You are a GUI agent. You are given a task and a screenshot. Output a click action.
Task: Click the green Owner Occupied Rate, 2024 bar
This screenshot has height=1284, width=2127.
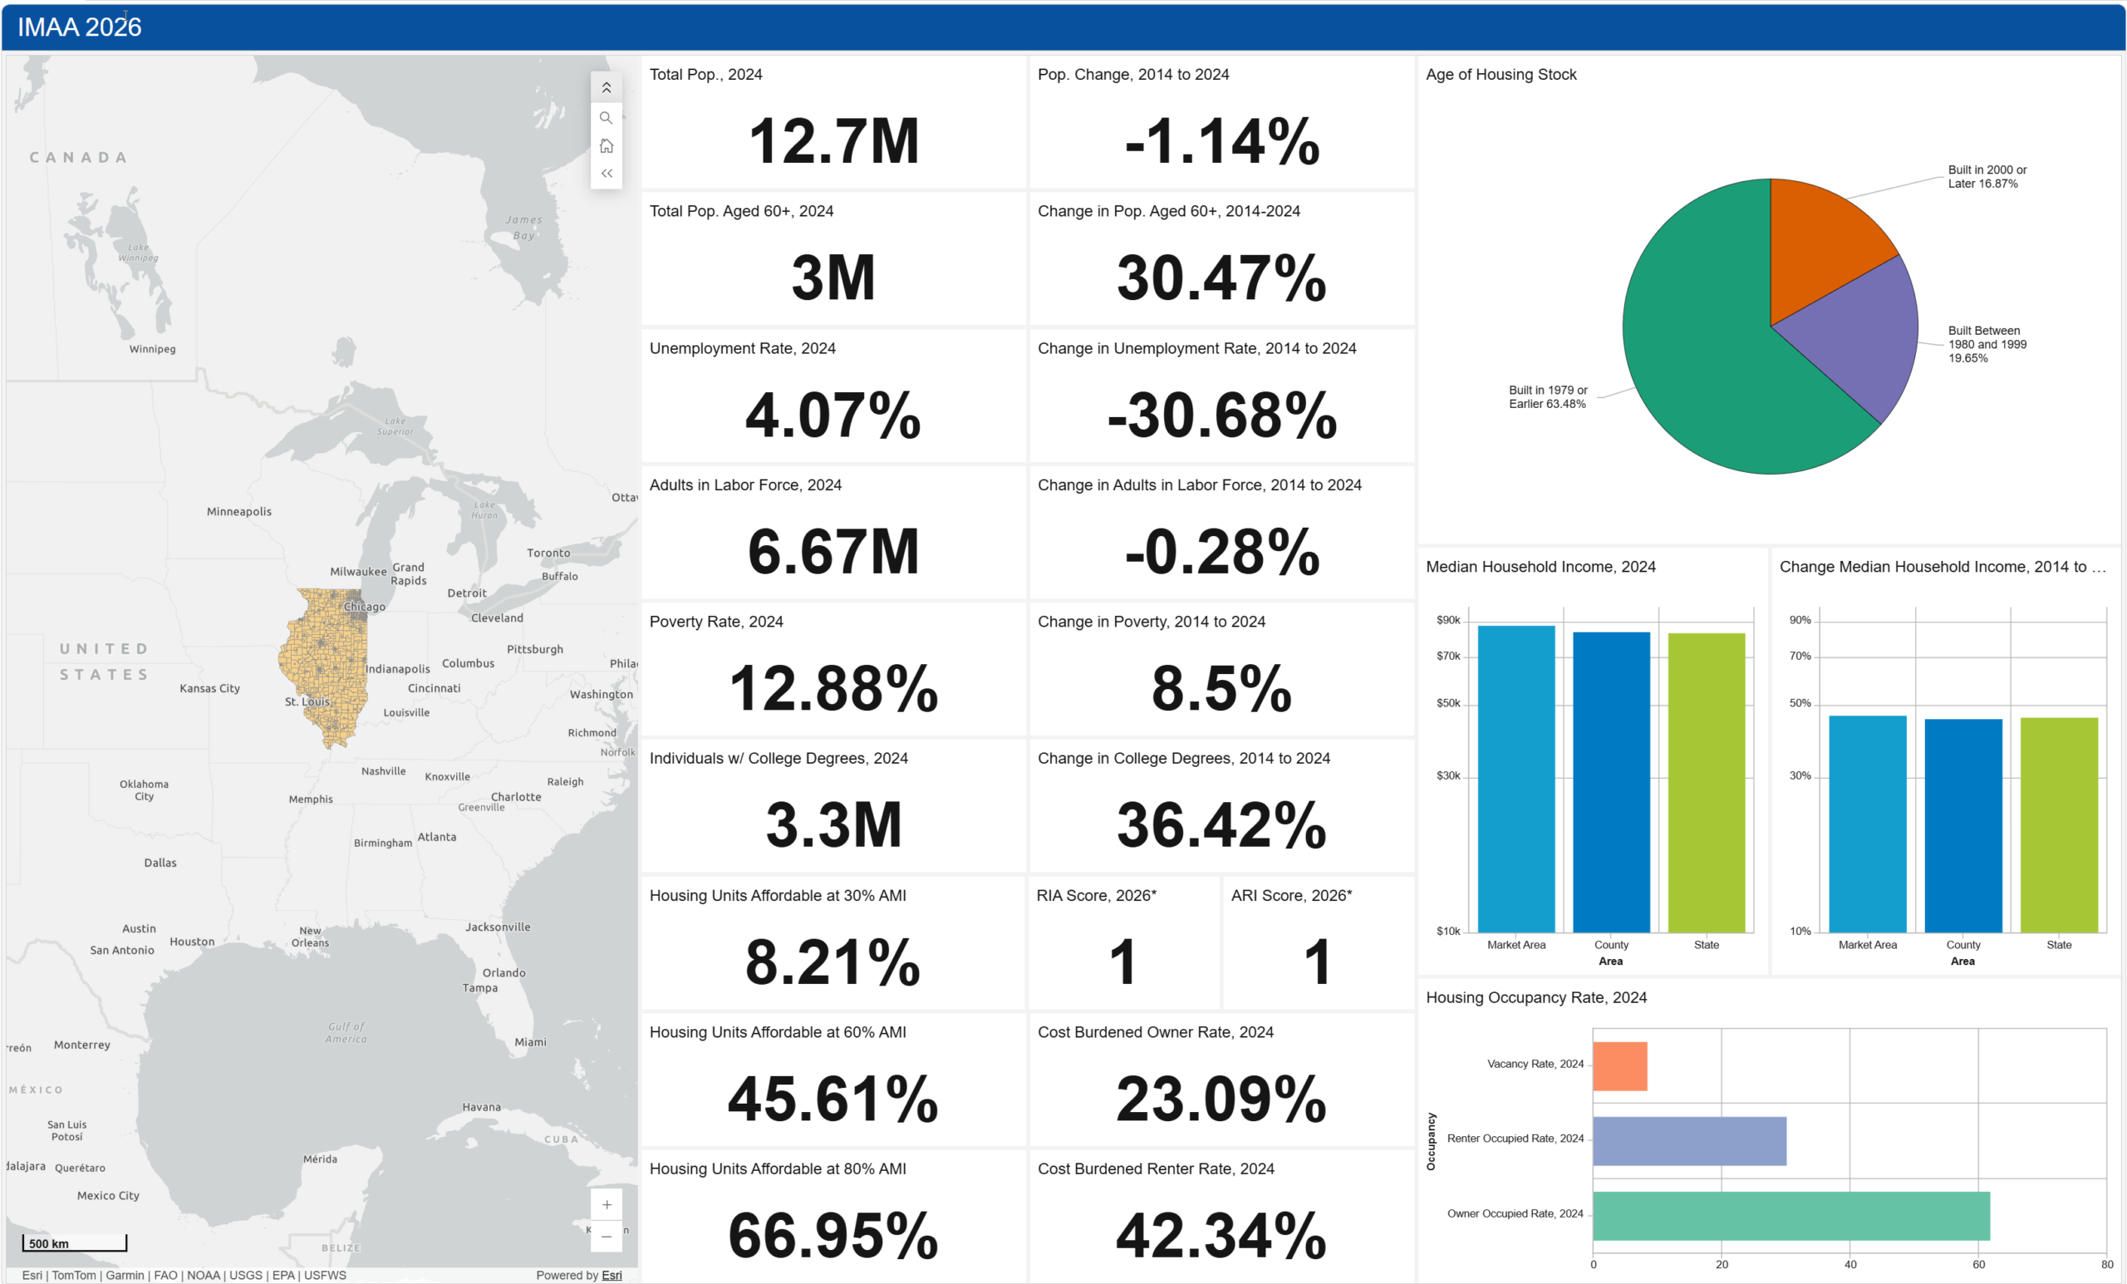point(1791,1216)
